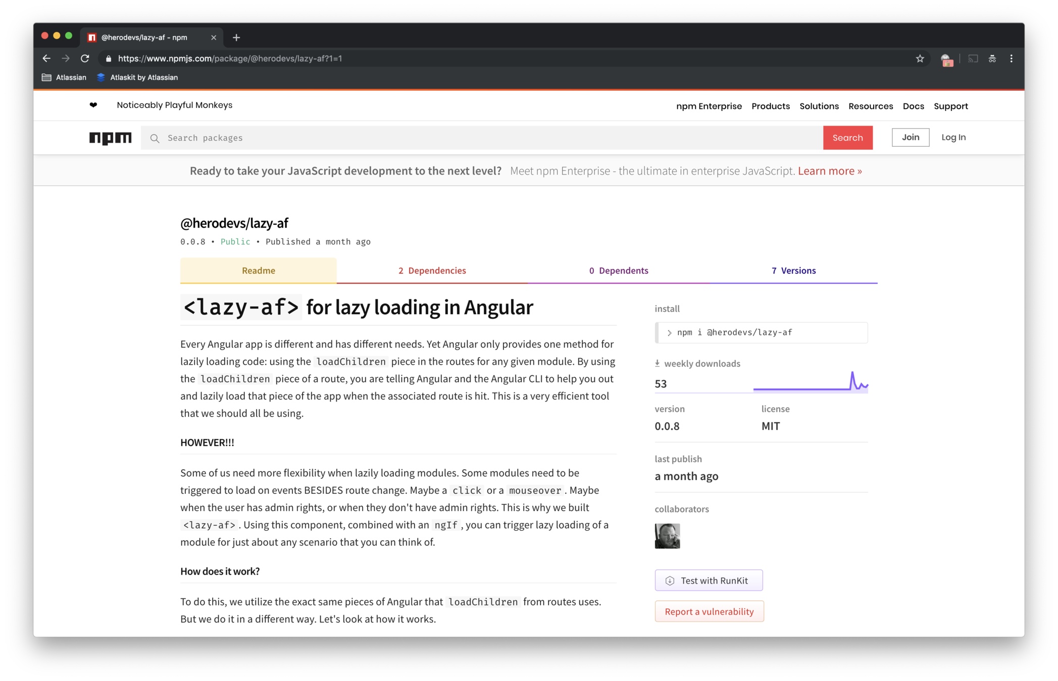
Task: Click the heart icon near the tagline
Action: click(x=93, y=105)
